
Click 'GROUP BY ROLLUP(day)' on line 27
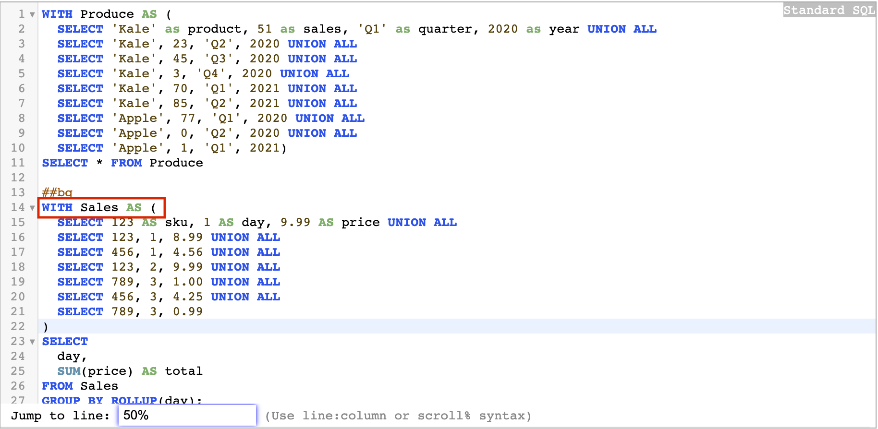click(119, 400)
